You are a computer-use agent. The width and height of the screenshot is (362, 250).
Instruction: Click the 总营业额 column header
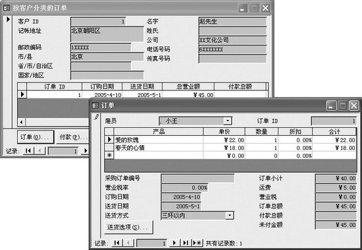tap(188, 86)
